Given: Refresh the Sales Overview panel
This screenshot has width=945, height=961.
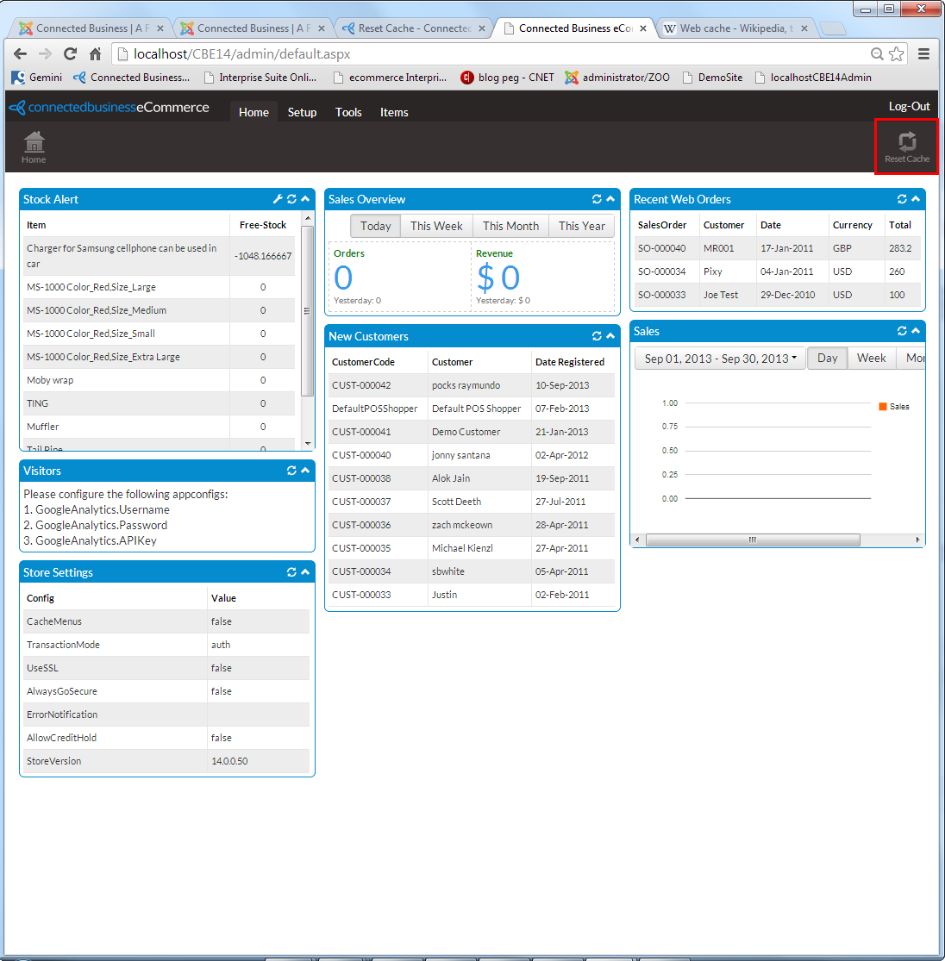Looking at the screenshot, I should tap(597, 199).
